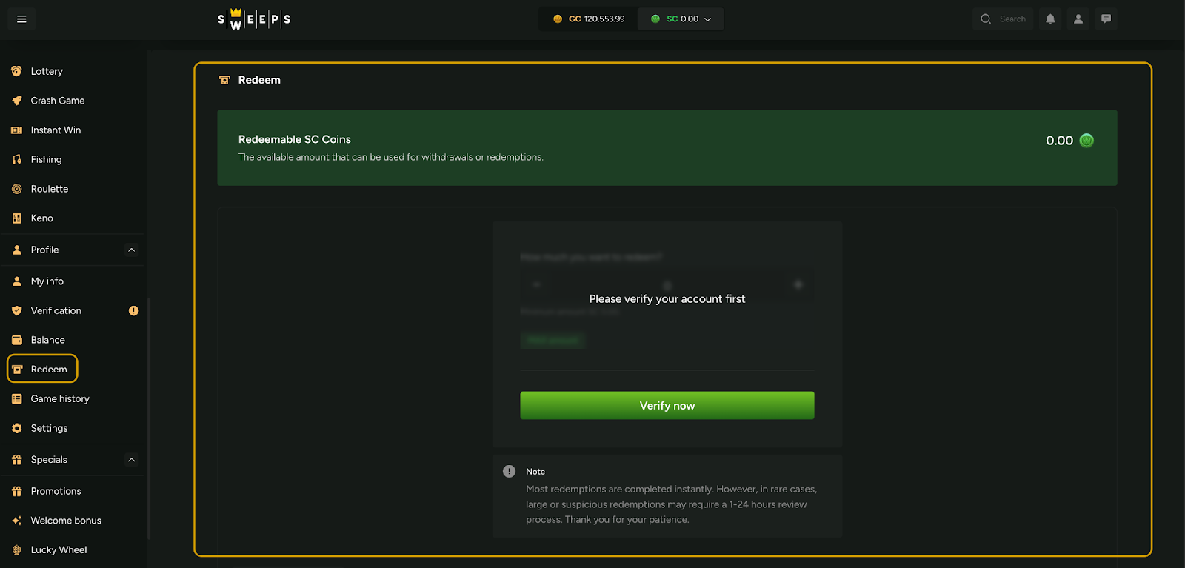The width and height of the screenshot is (1185, 568).
Task: Open the user account icon
Action: 1078,19
